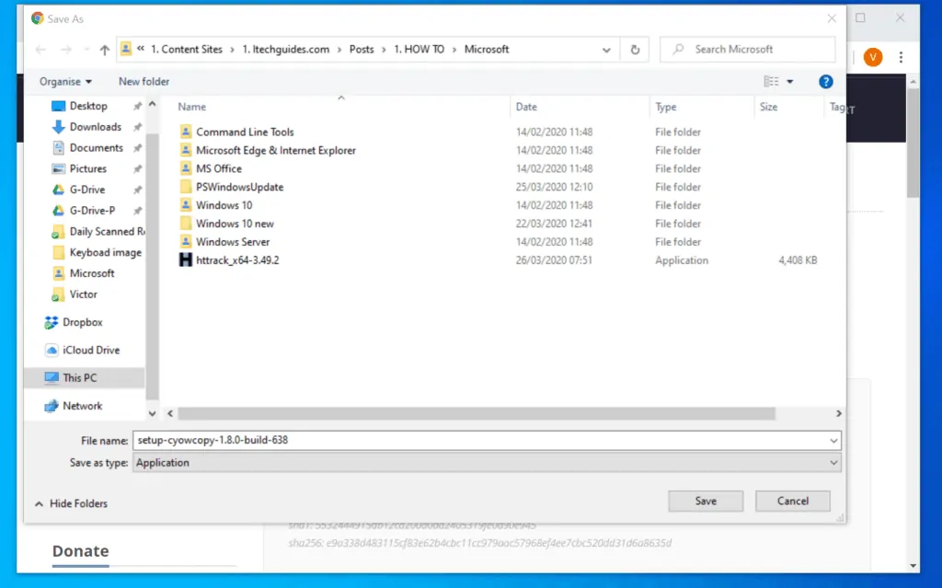The width and height of the screenshot is (942, 588).
Task: Select G-Drive-P in the navigation pane
Action: click(x=92, y=211)
